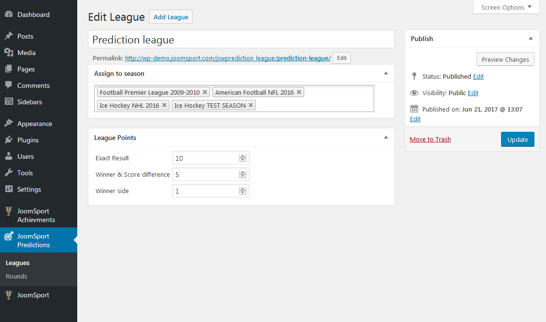The height and width of the screenshot is (322, 546).
Task: Click the Plugins plug icon
Action: 9,140
